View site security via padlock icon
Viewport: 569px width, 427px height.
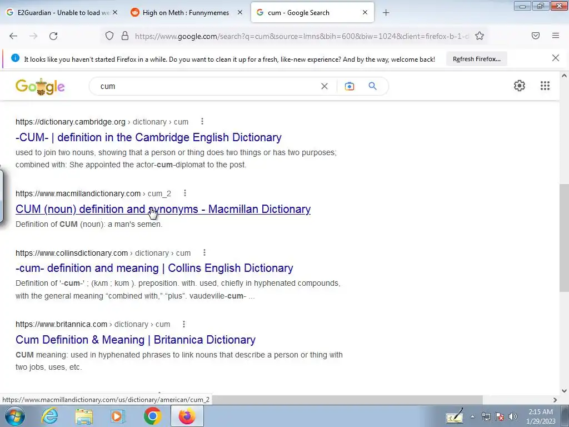[x=125, y=36]
